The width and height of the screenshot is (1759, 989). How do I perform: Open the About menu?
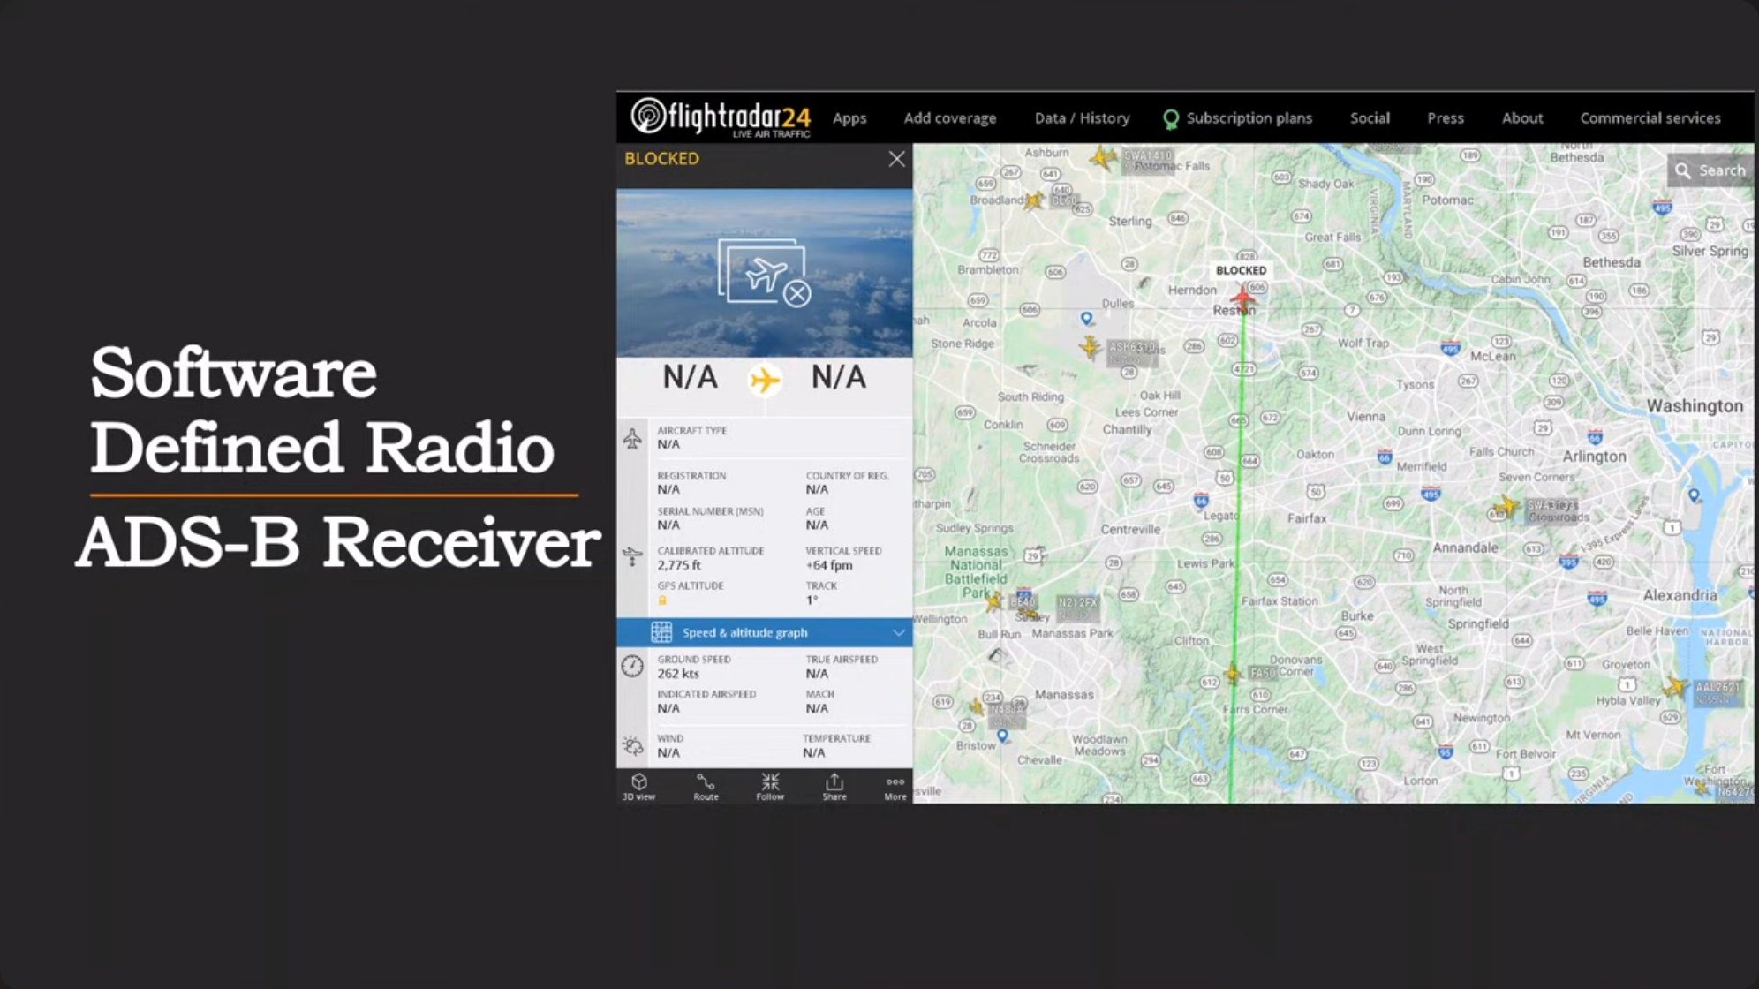(1522, 118)
